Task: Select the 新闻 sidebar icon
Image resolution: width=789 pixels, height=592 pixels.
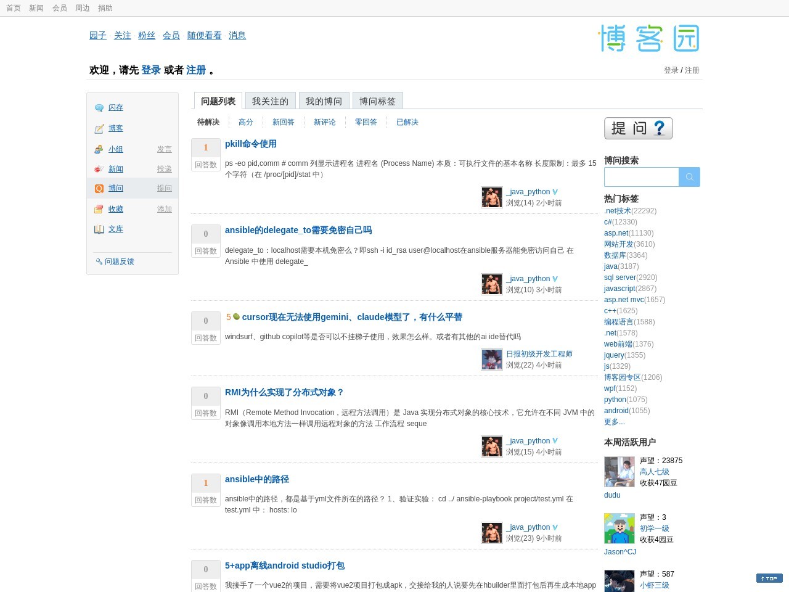Action: coord(99,169)
